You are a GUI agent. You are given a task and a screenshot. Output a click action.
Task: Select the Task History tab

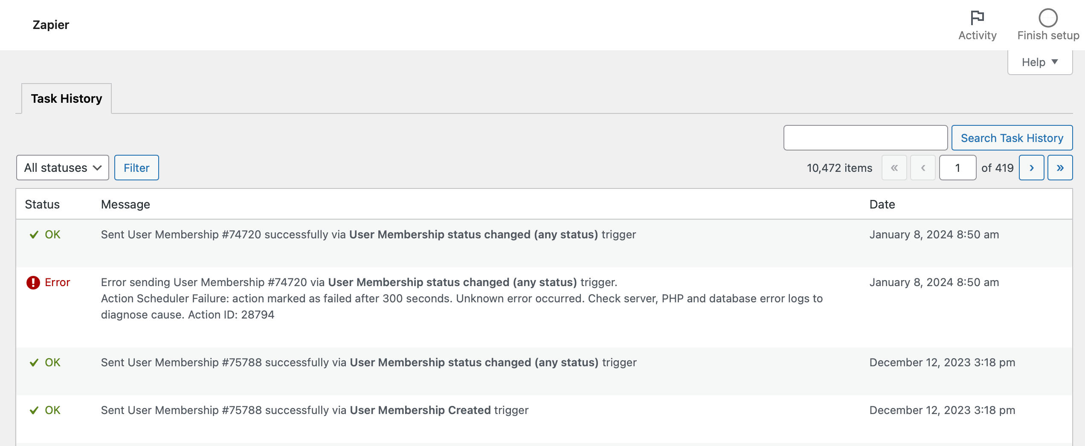pos(67,98)
